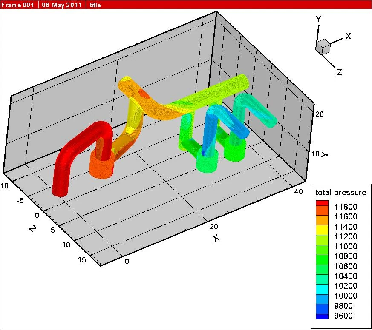This screenshot has height=330, width=372.
Task: Click the legend value 11200
Action: click(346, 236)
